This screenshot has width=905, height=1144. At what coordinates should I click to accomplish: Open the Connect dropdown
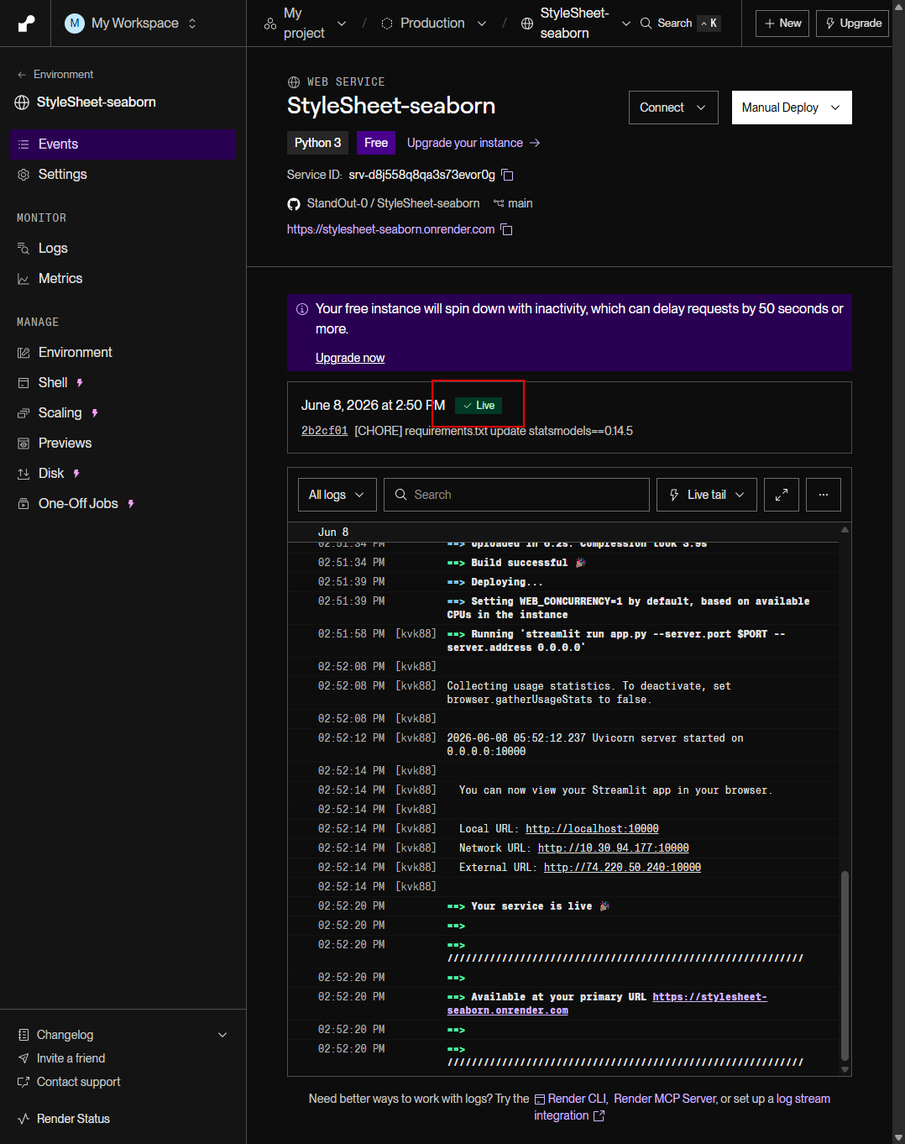point(673,108)
